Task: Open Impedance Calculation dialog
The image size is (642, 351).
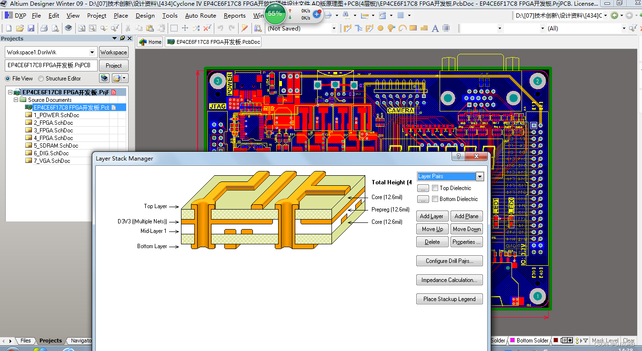Action: click(x=449, y=280)
